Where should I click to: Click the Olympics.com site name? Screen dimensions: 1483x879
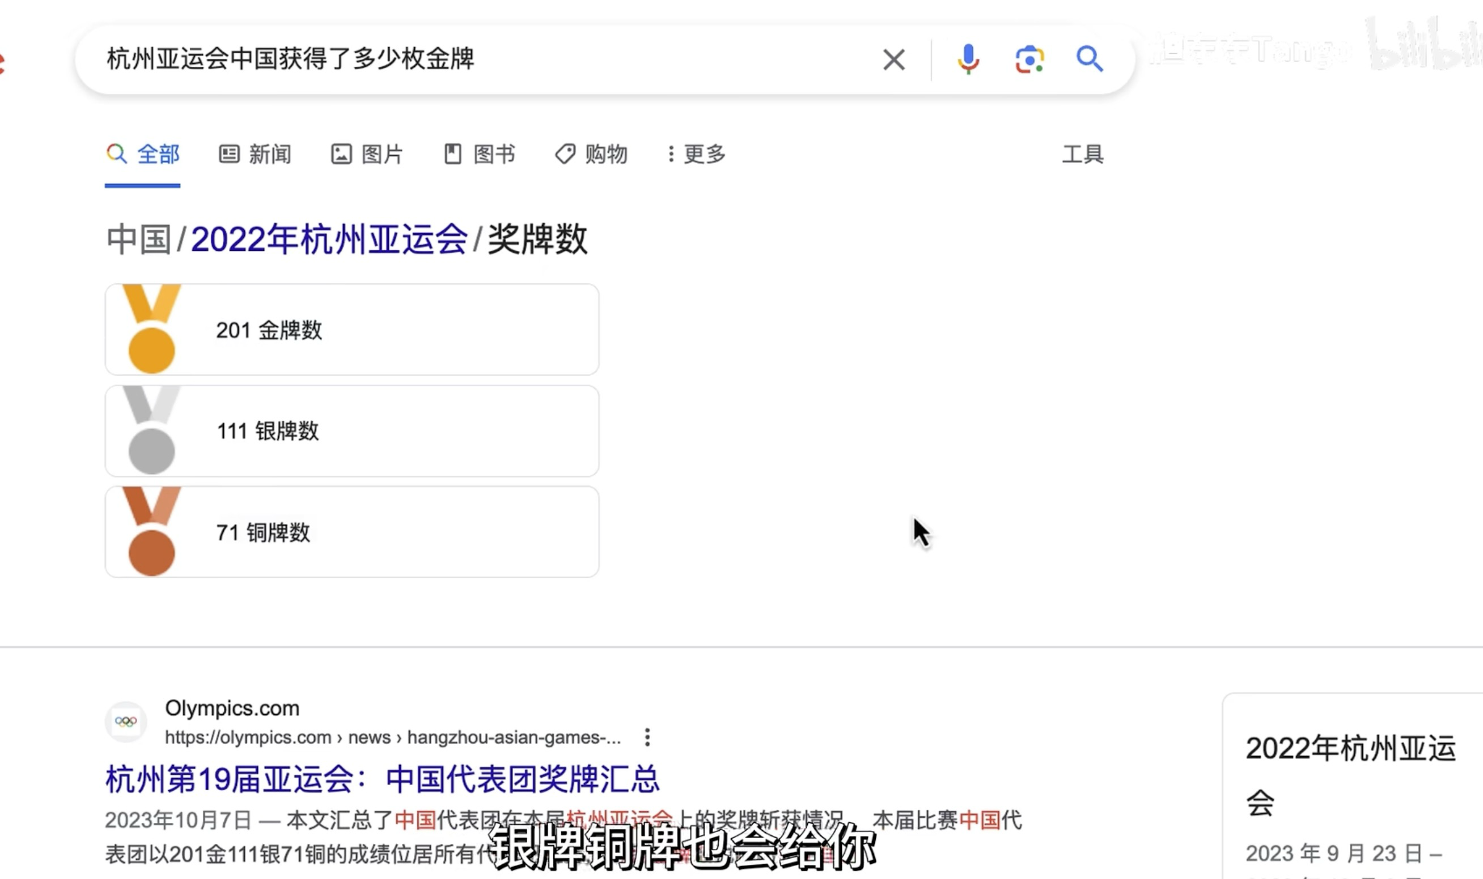[232, 708]
